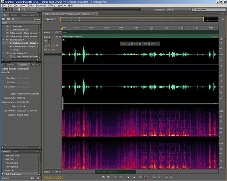This screenshot has width=227, height=181.
Task: Click the pan icon in Audio 2 controls
Action: [x=46, y=50]
